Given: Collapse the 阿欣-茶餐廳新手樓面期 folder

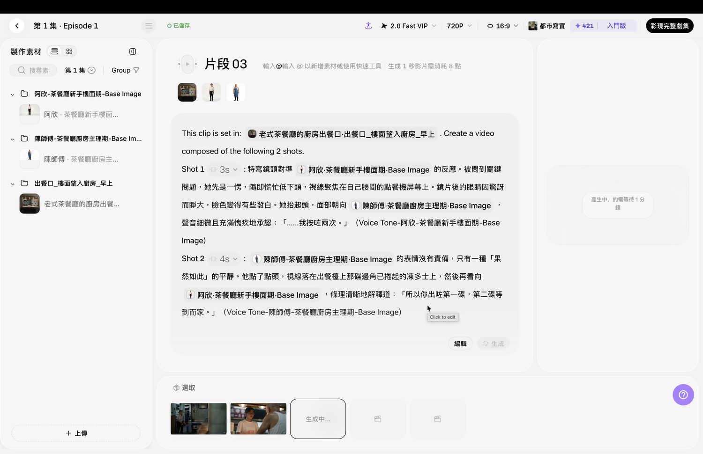Looking at the screenshot, I should point(13,94).
